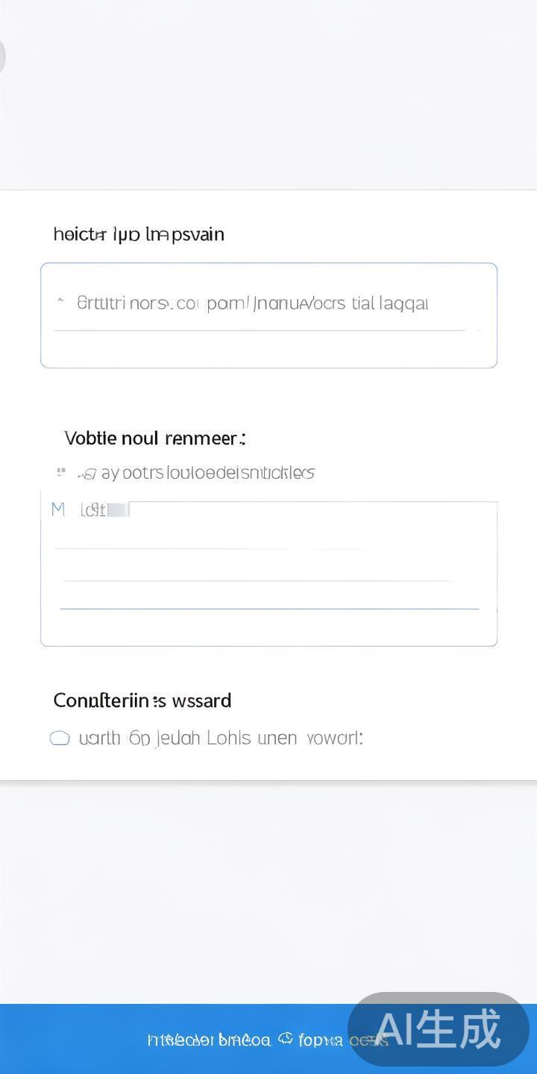Click the gray highlighted block next to "lc9t"

[119, 511]
